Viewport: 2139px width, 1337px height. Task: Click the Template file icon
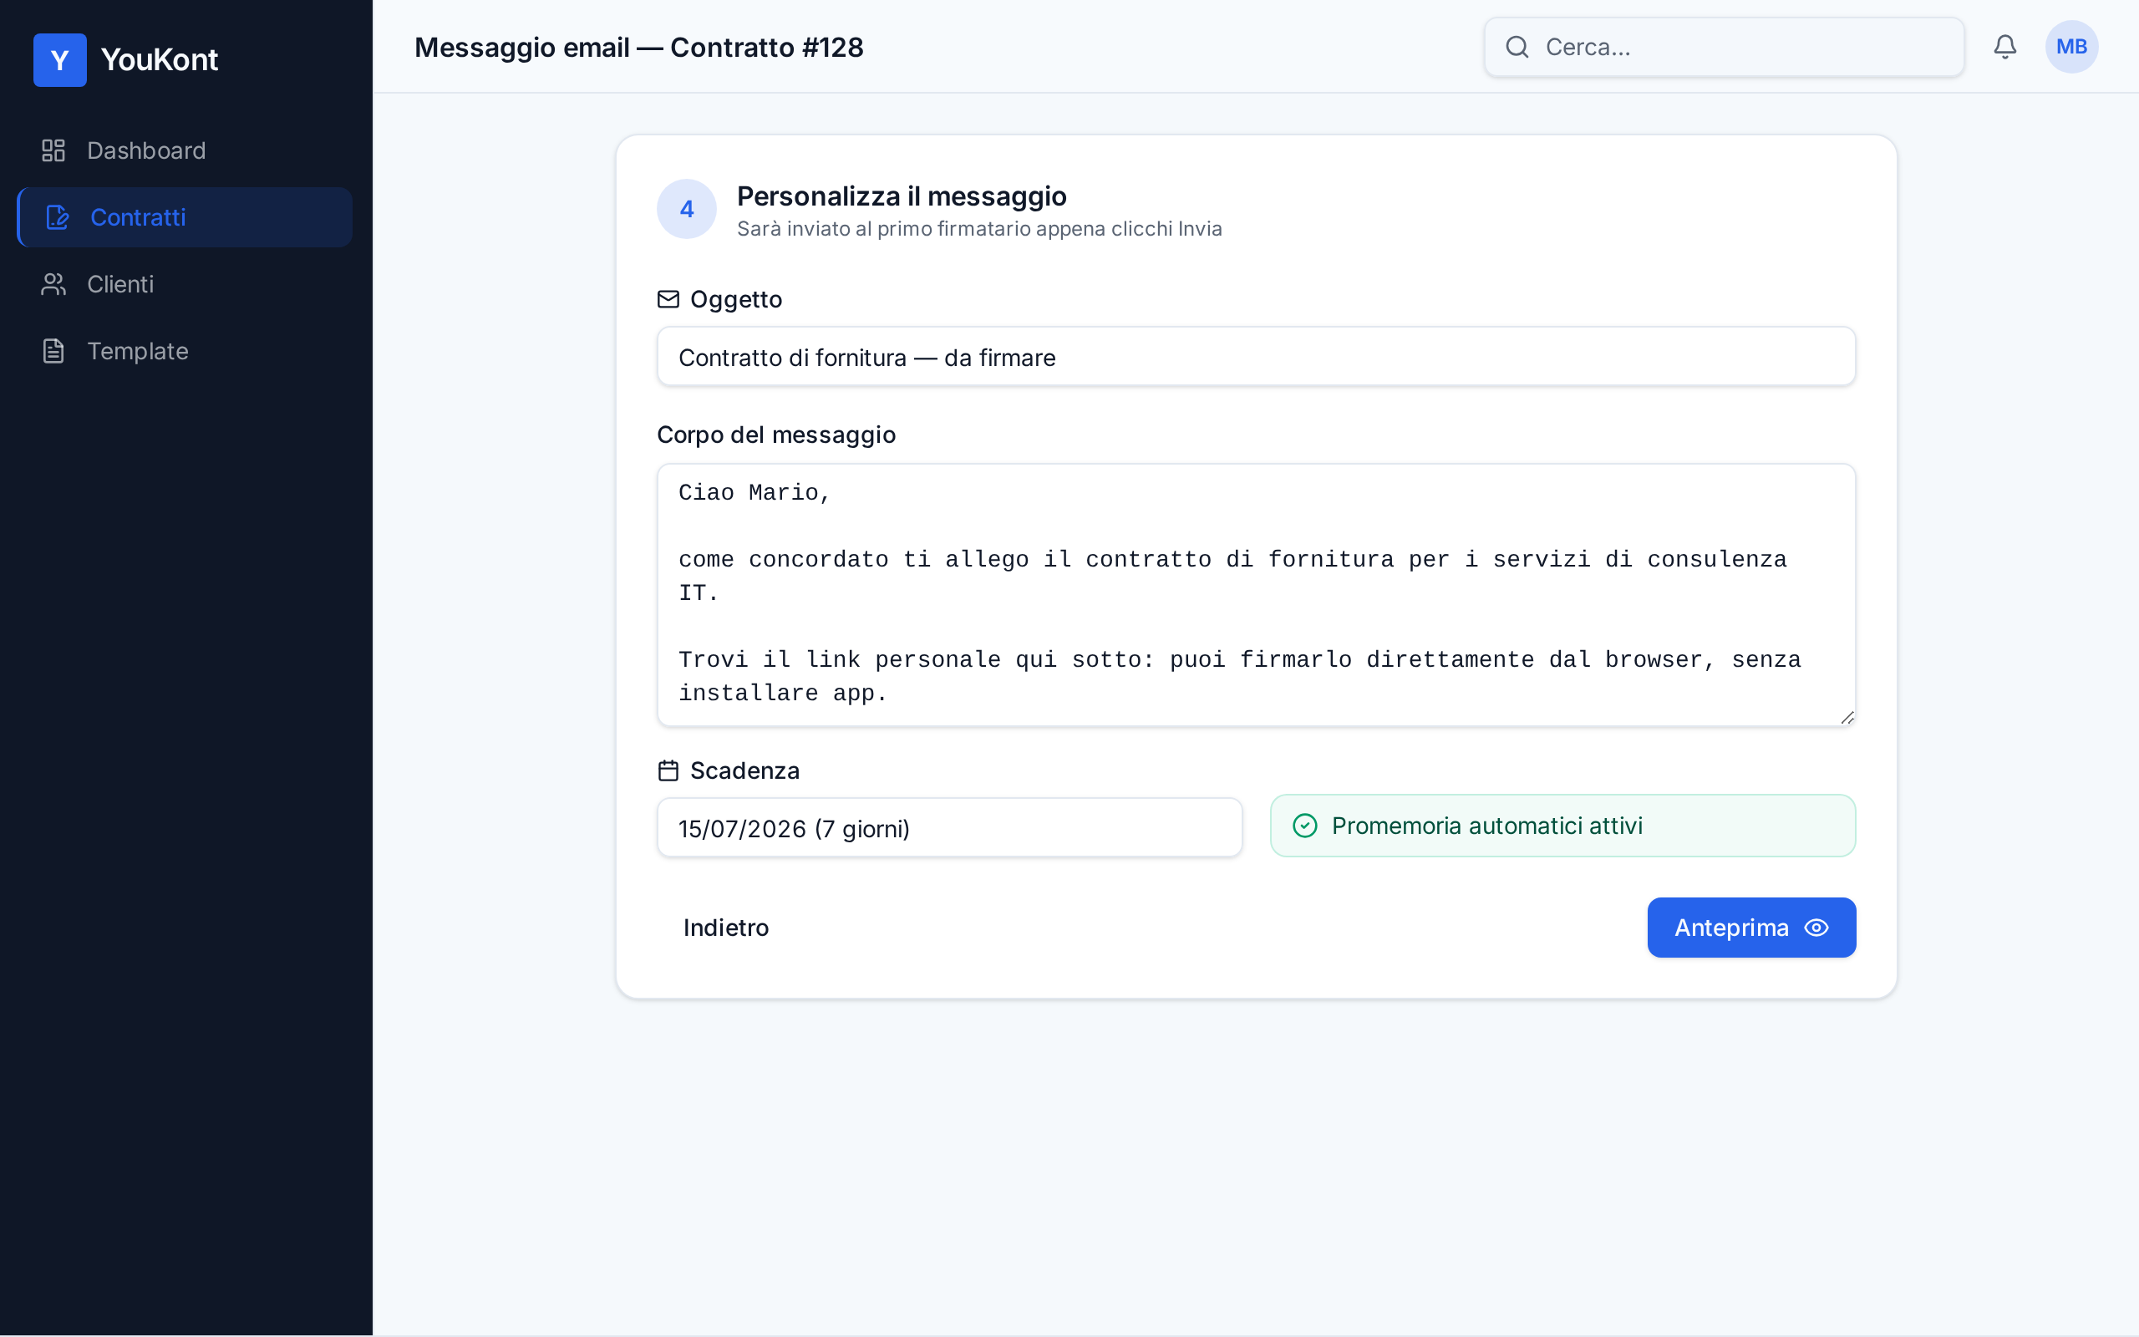click(54, 351)
